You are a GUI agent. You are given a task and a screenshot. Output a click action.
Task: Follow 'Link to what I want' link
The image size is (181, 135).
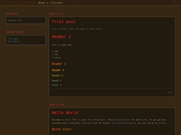77,29
